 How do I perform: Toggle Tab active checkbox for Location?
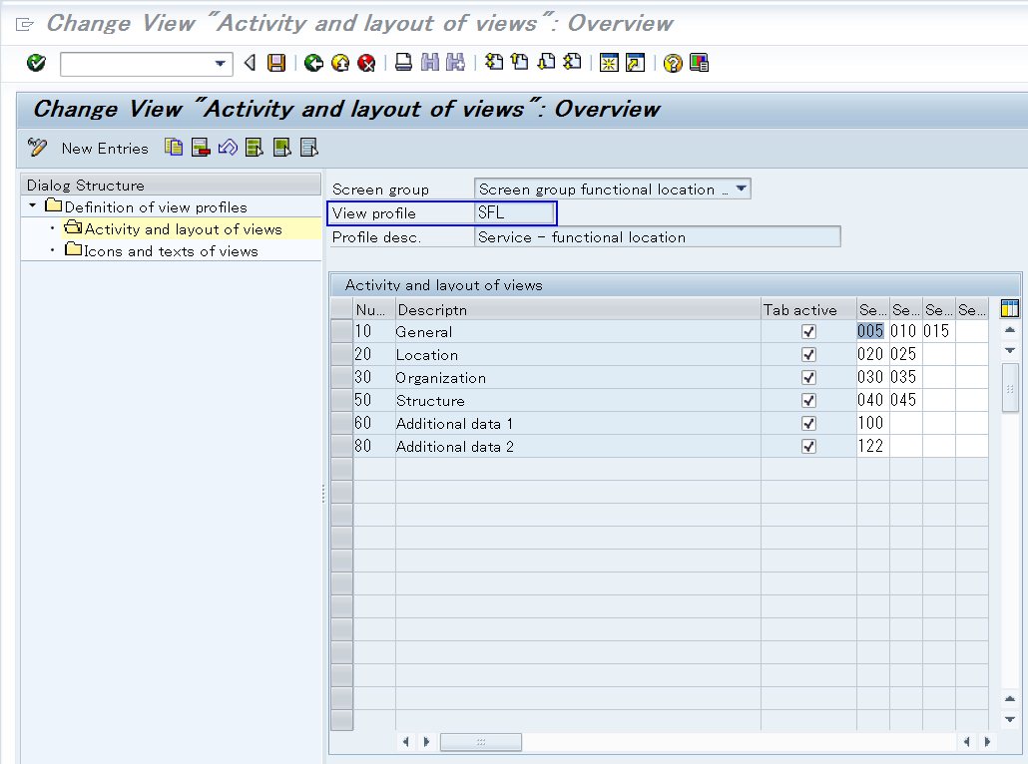pos(809,354)
